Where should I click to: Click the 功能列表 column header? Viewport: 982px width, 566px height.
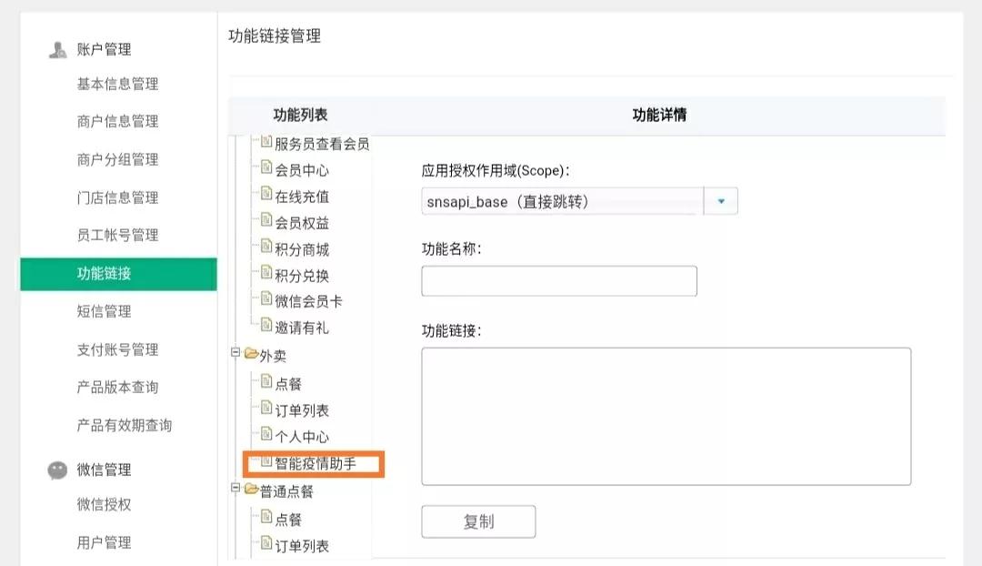point(300,115)
